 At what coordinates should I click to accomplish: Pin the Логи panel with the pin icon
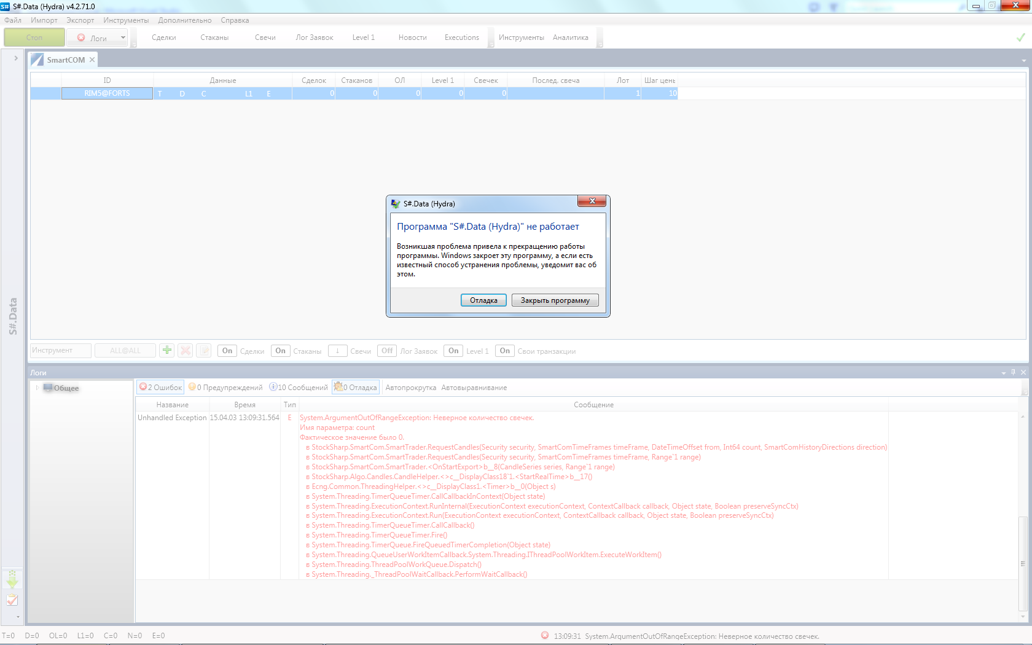coord(1014,372)
